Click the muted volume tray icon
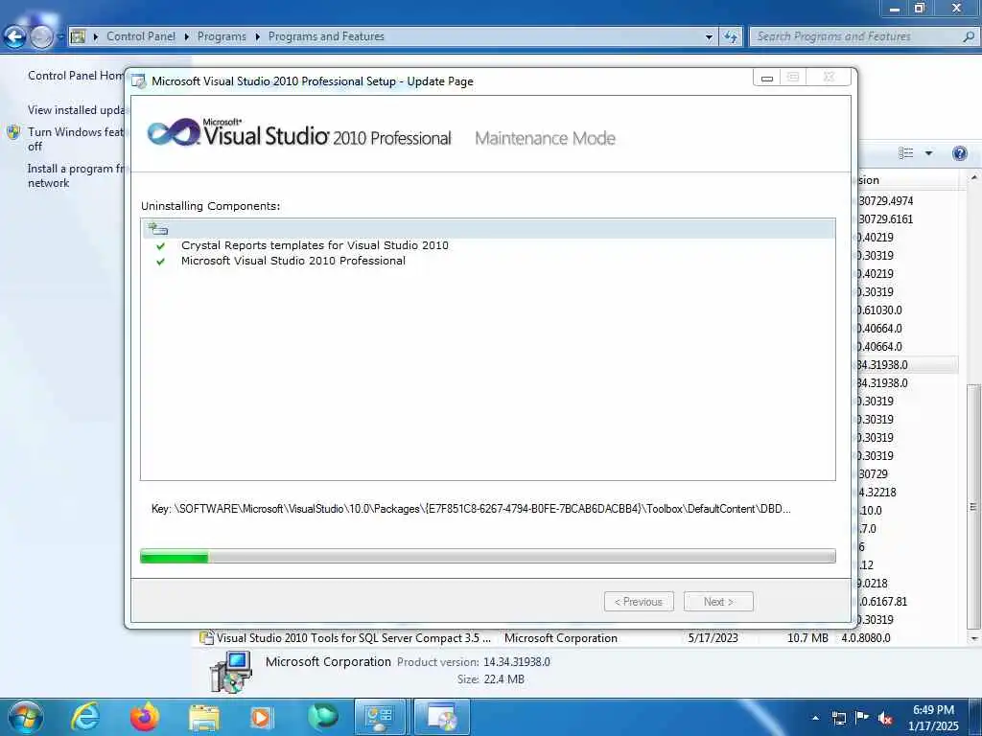 pos(885,718)
